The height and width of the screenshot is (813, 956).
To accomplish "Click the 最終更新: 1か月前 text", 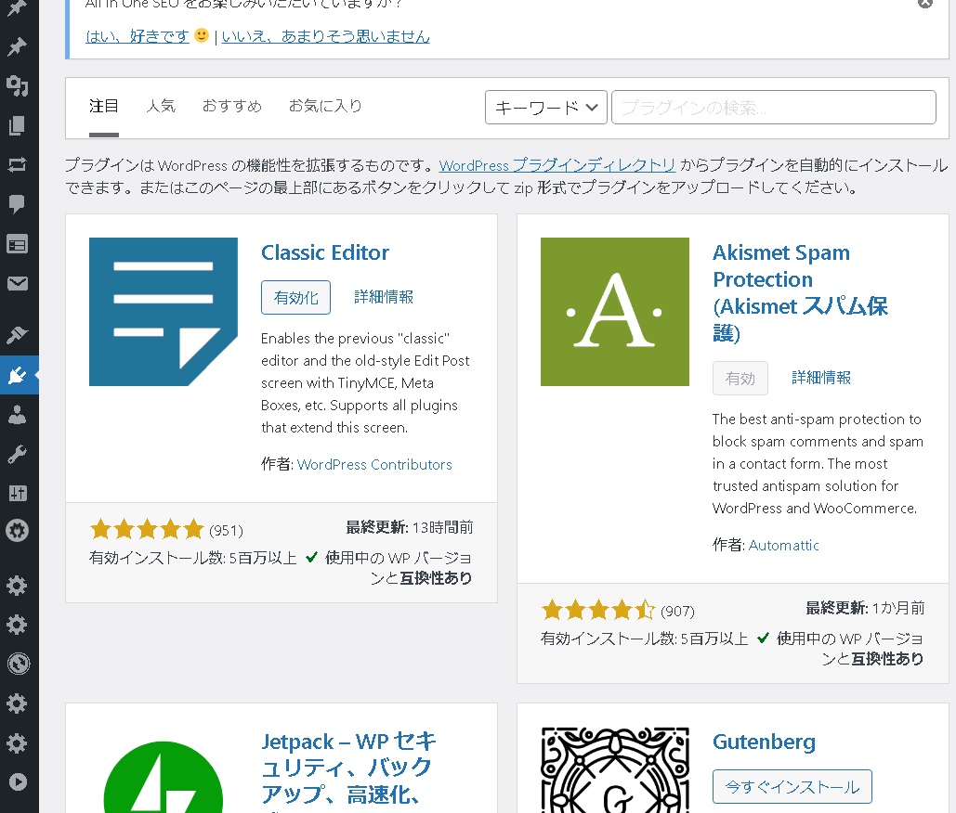I will pos(865,608).
